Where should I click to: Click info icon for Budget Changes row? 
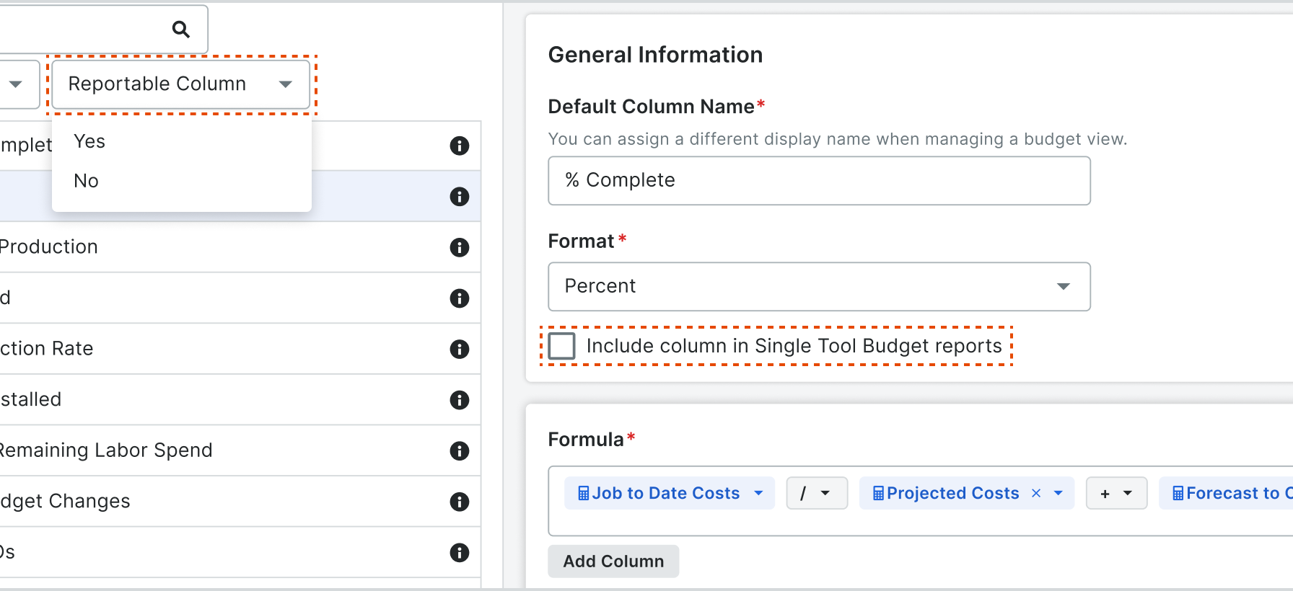(460, 502)
